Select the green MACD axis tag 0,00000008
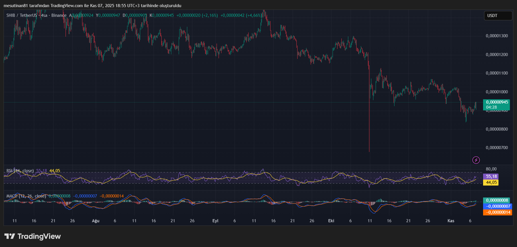 [497, 200]
